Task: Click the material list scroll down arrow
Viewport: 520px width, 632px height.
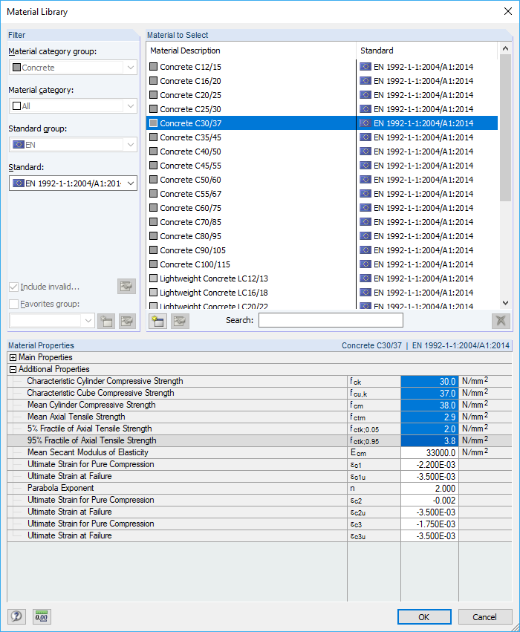Action: pos(505,303)
